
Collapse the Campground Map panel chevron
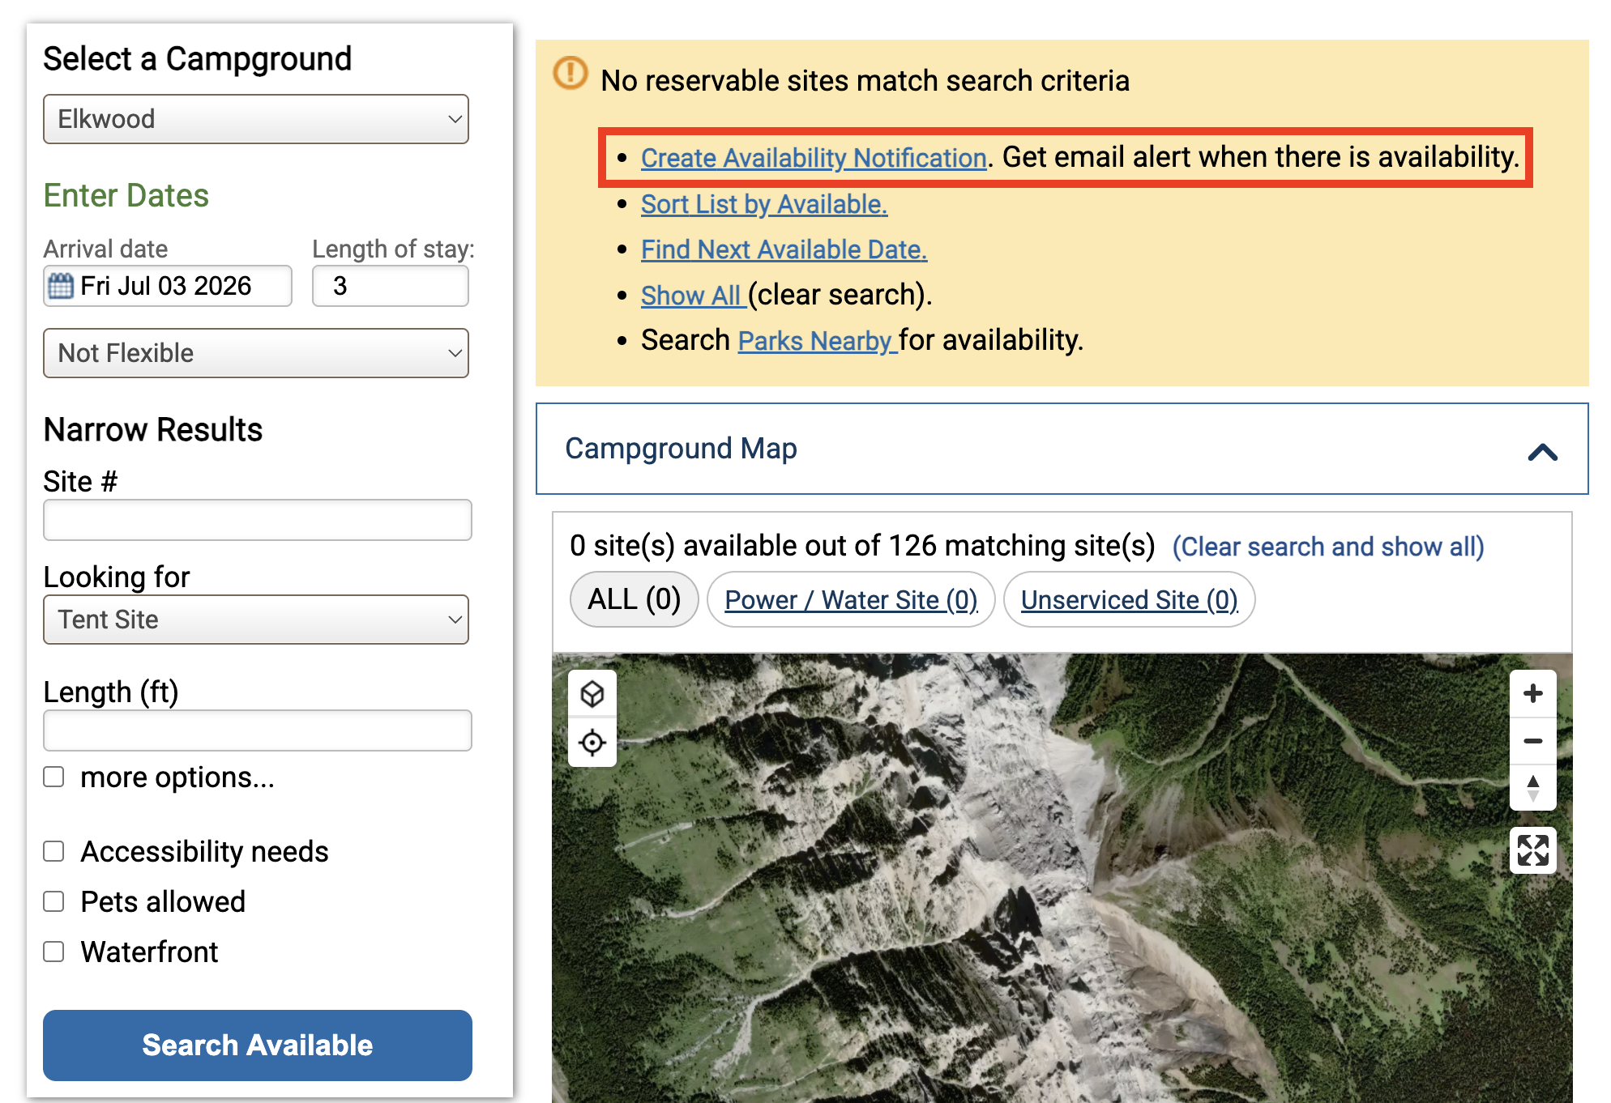tap(1543, 451)
